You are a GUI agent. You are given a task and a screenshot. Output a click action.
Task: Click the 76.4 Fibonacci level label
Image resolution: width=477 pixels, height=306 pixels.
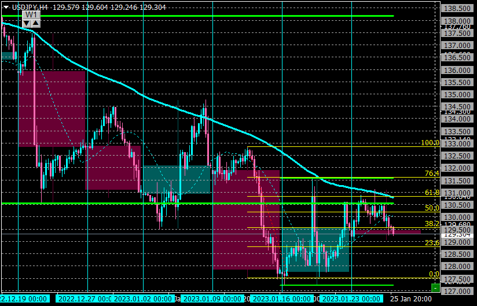[432, 174]
